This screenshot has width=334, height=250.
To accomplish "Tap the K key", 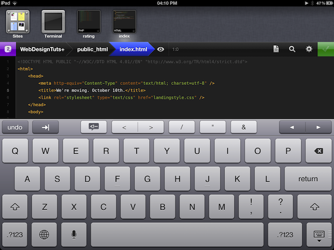I will pos(237,179).
